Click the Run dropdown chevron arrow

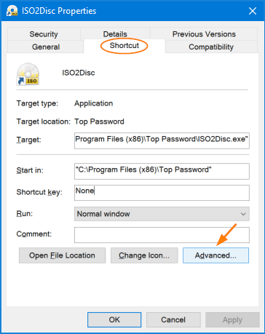[x=243, y=214]
